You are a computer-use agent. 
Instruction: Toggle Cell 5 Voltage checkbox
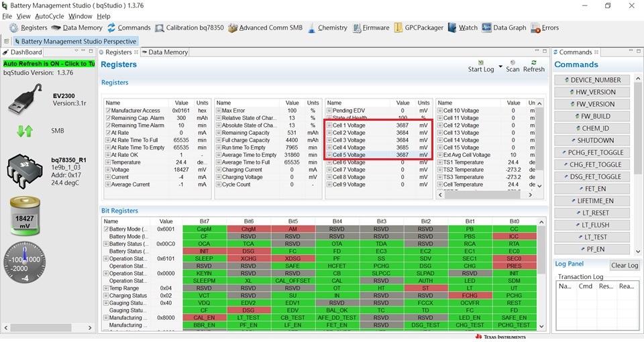(329, 155)
